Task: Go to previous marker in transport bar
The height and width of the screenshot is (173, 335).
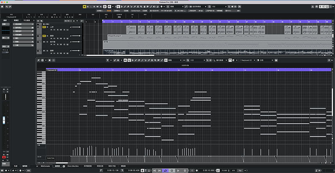Action: (x=155, y=170)
